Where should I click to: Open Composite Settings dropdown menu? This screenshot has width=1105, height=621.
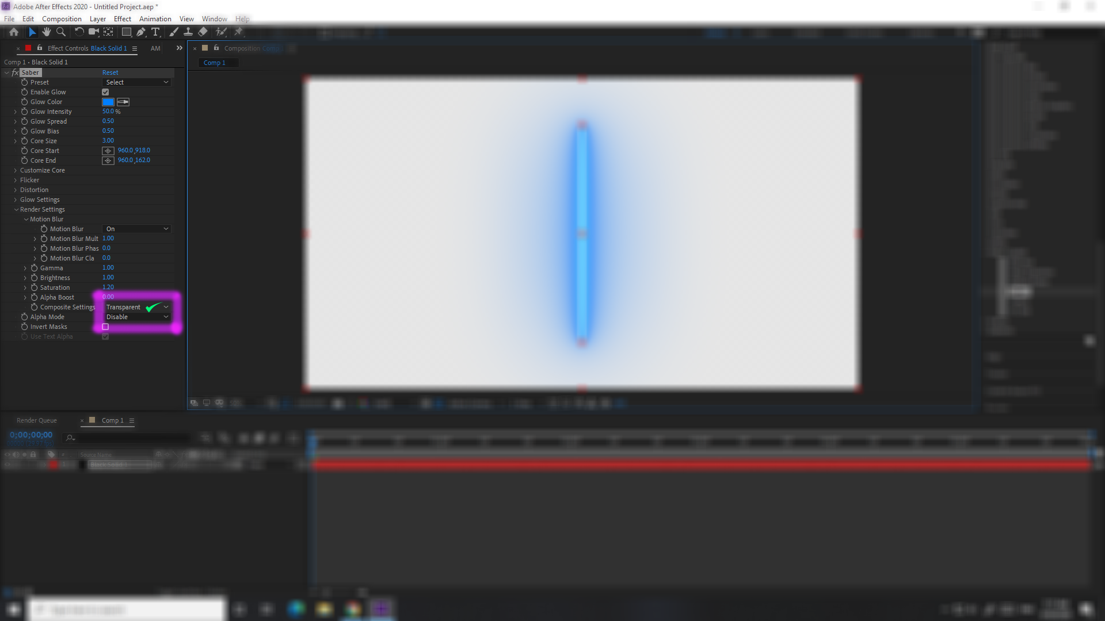point(136,307)
